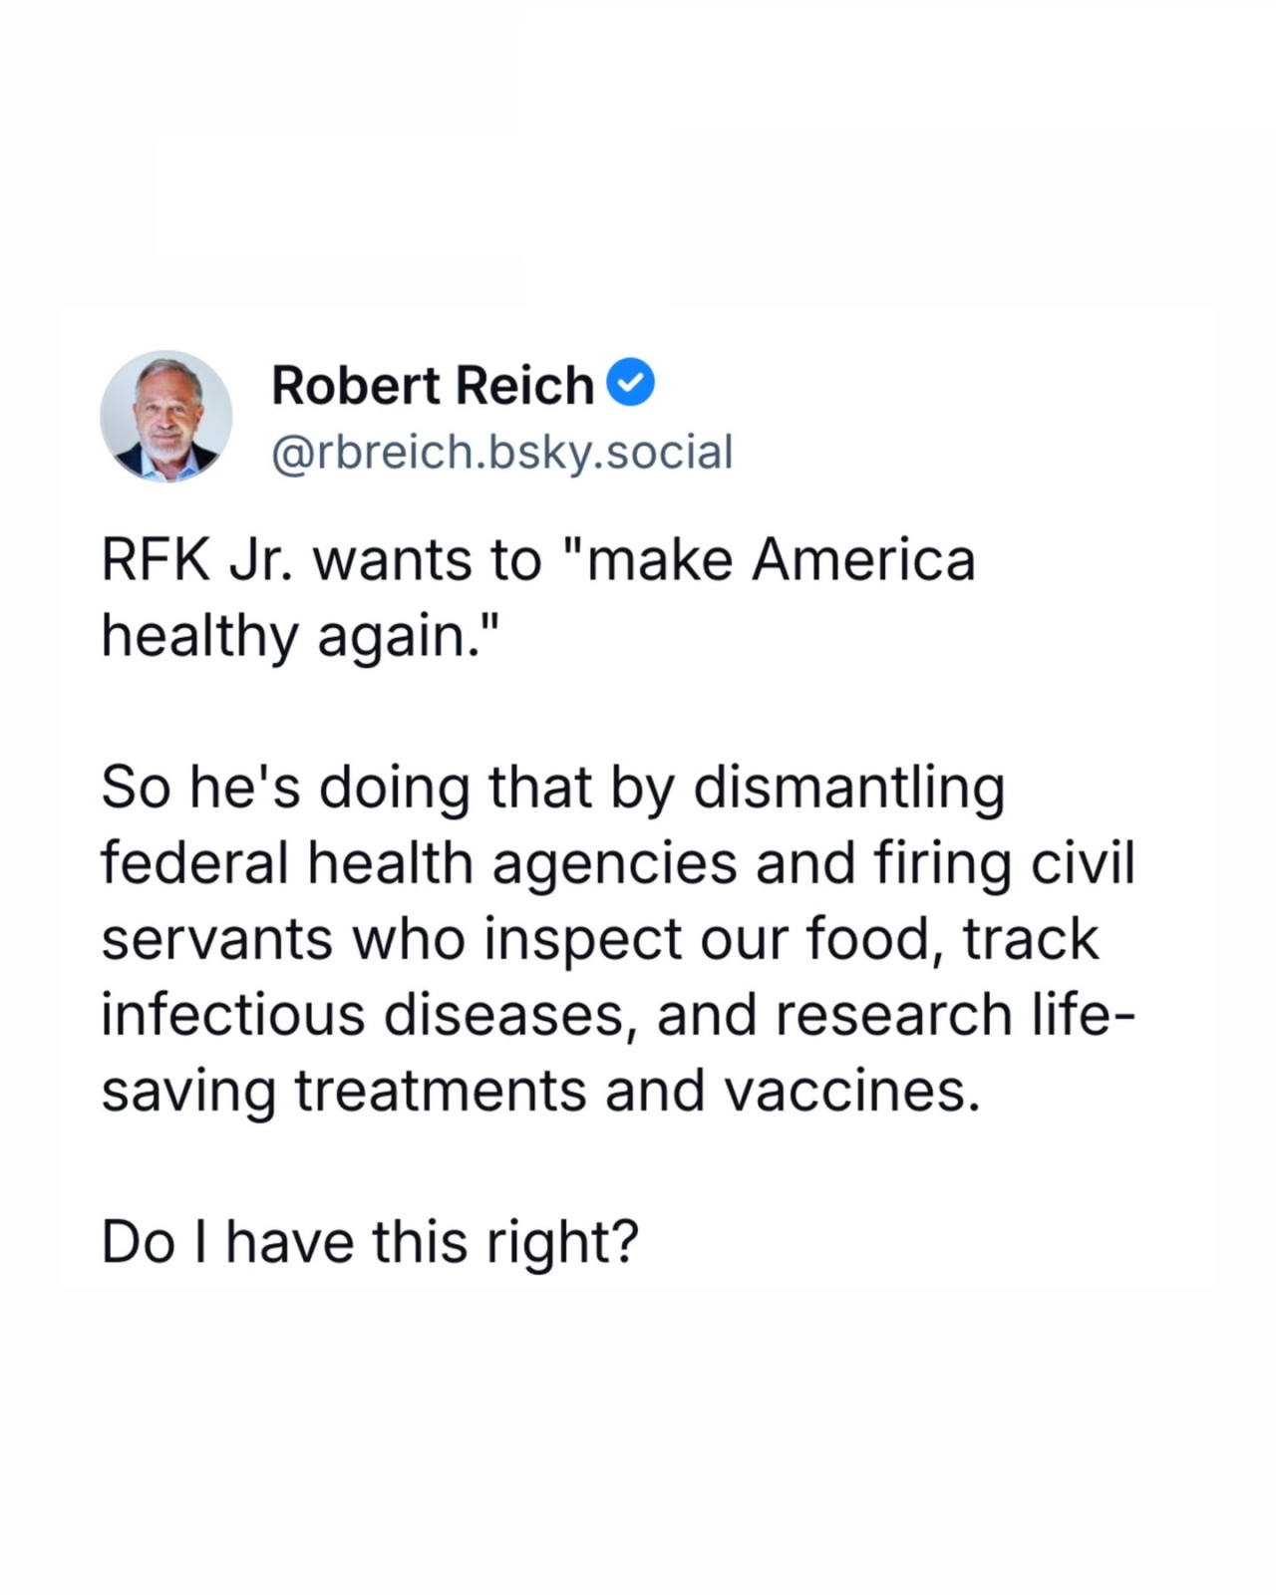Click the words "and research life-"

[896, 1015]
